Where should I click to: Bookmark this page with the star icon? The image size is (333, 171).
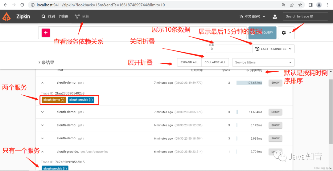(300, 5)
